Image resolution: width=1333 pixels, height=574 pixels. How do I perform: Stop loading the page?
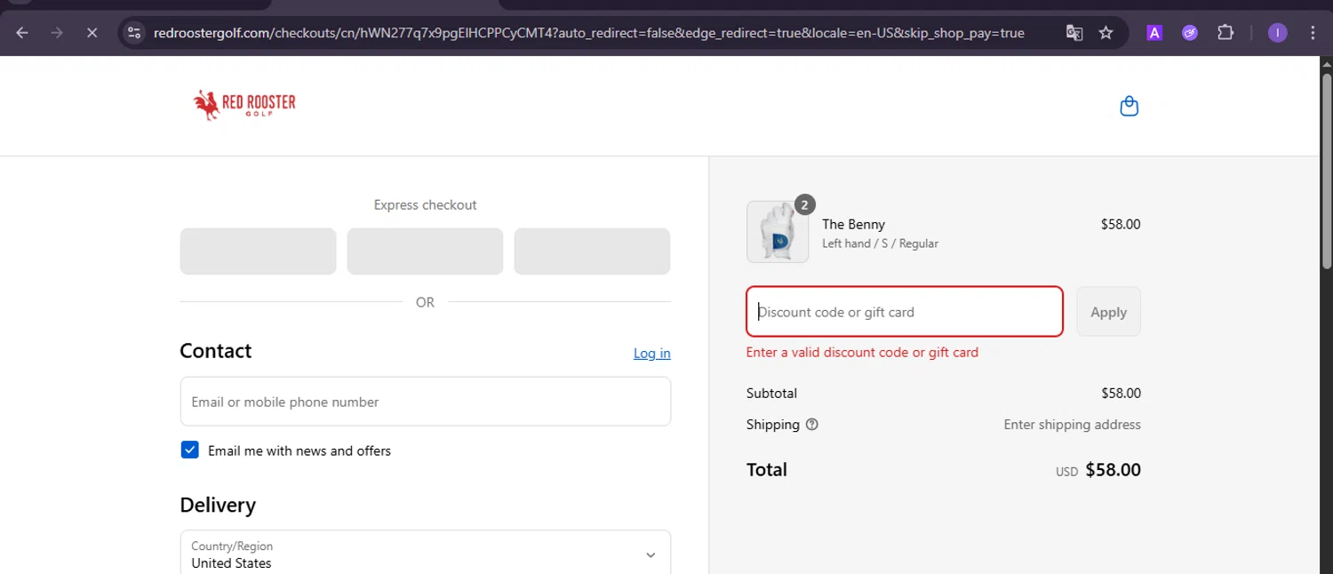click(x=92, y=33)
